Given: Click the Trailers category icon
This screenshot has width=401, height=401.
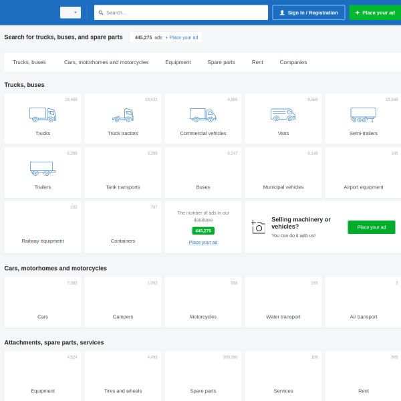Looking at the screenshot, I should (x=43, y=168).
